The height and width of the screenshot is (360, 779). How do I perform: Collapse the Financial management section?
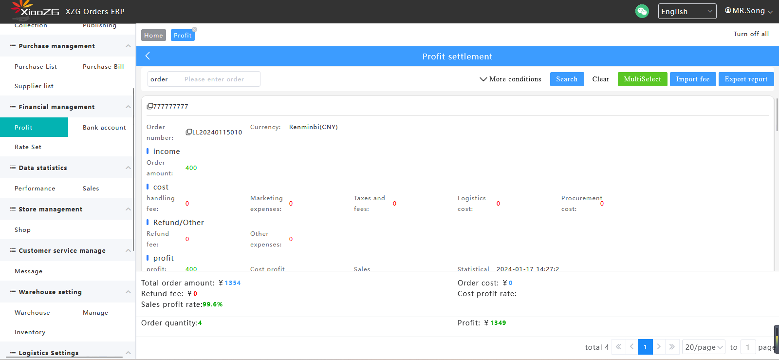point(128,107)
